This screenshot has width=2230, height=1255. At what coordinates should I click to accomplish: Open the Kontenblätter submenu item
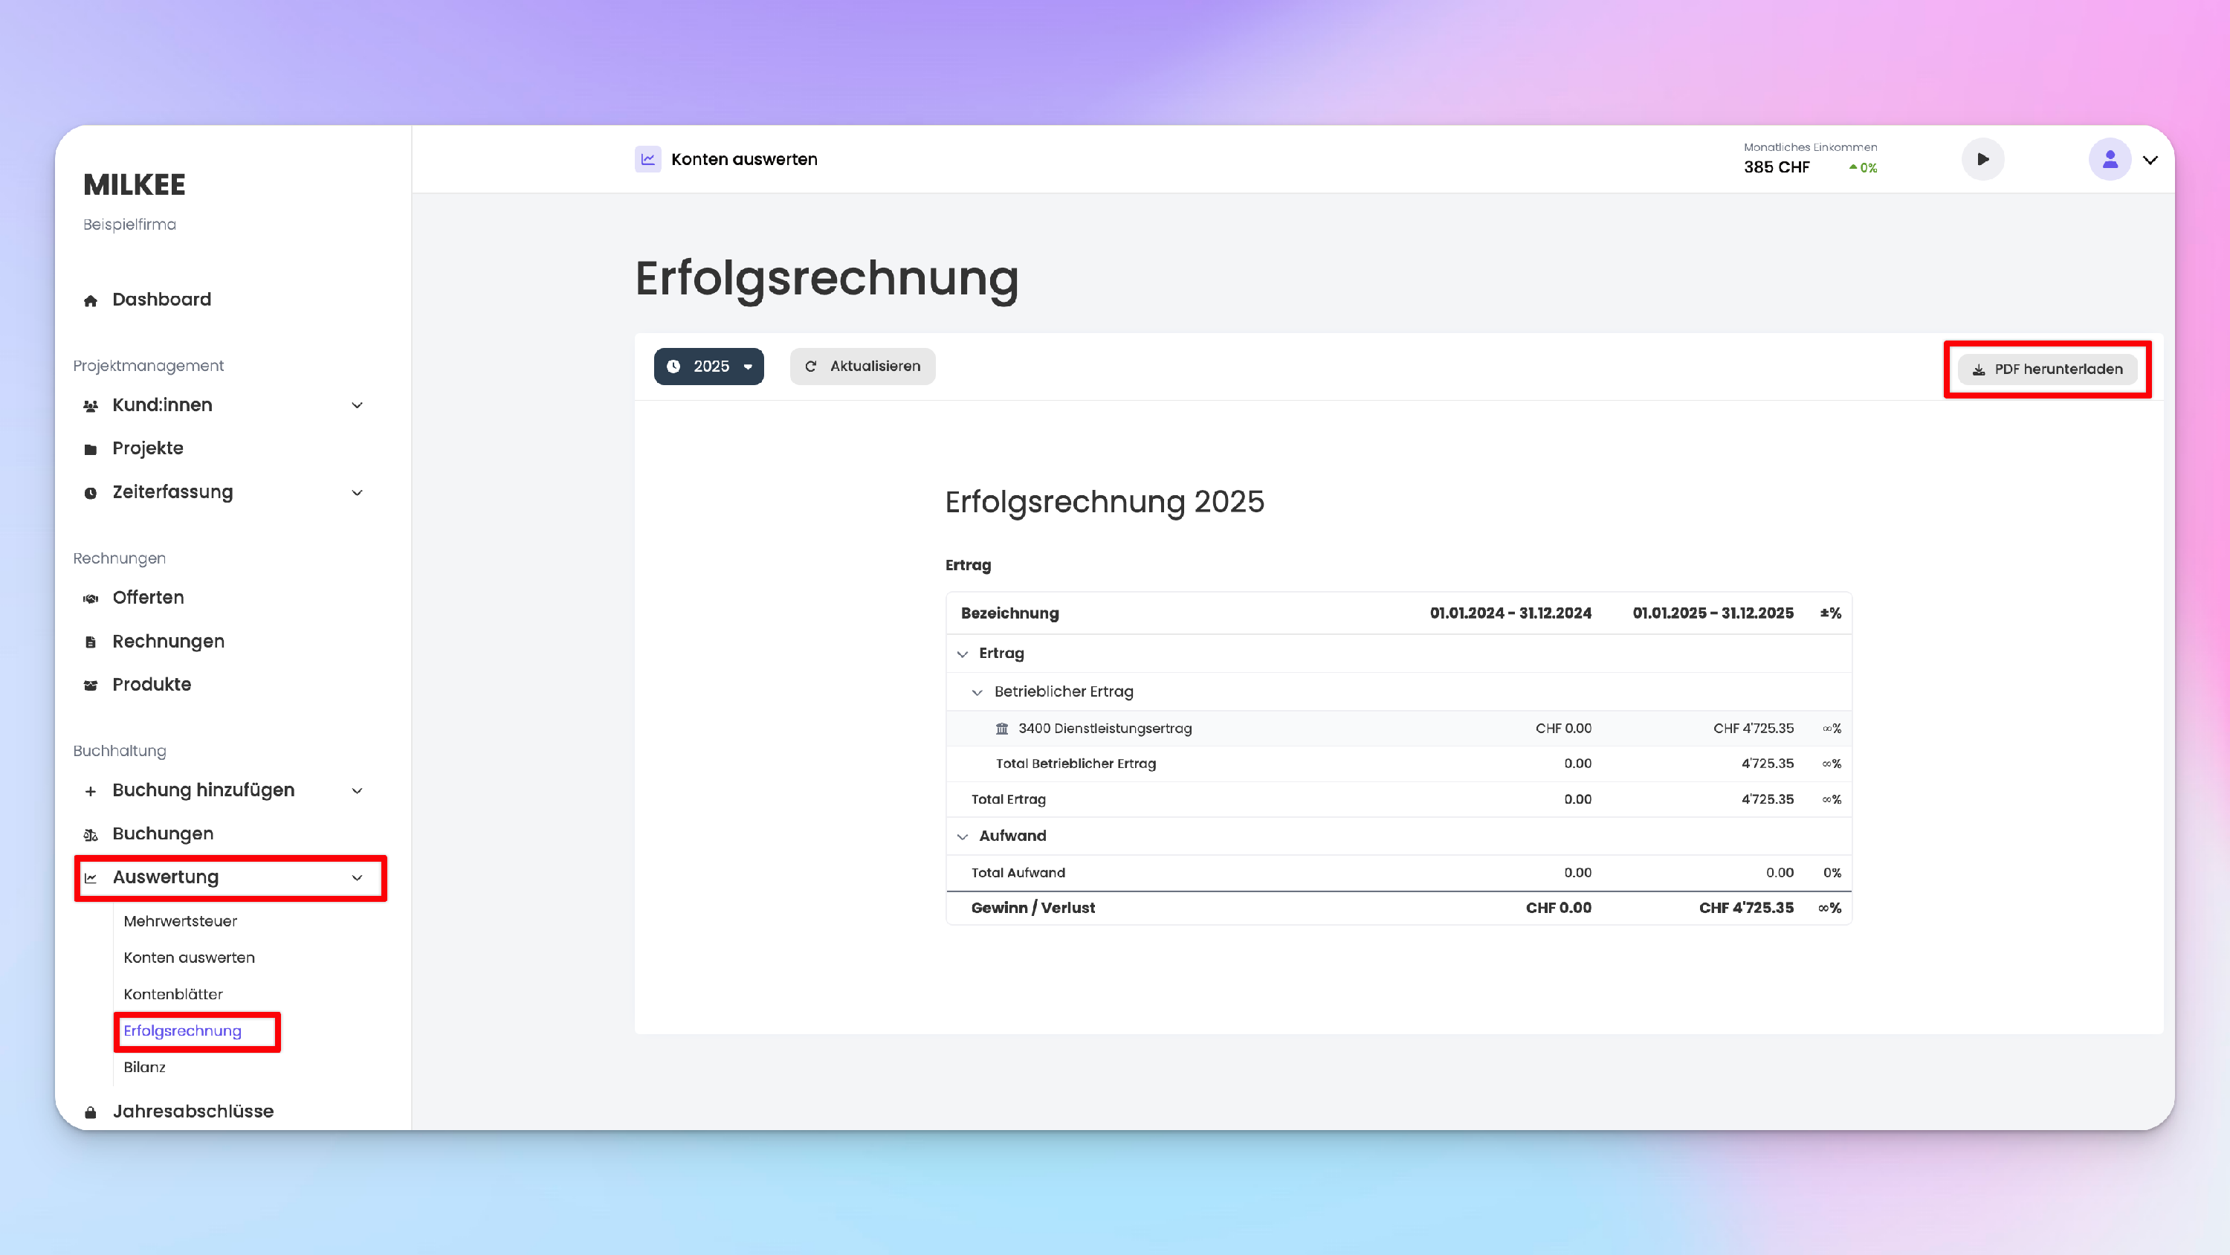173,994
